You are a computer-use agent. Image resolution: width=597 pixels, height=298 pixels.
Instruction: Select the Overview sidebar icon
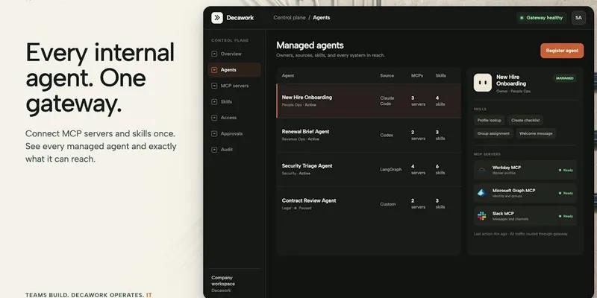tap(214, 54)
